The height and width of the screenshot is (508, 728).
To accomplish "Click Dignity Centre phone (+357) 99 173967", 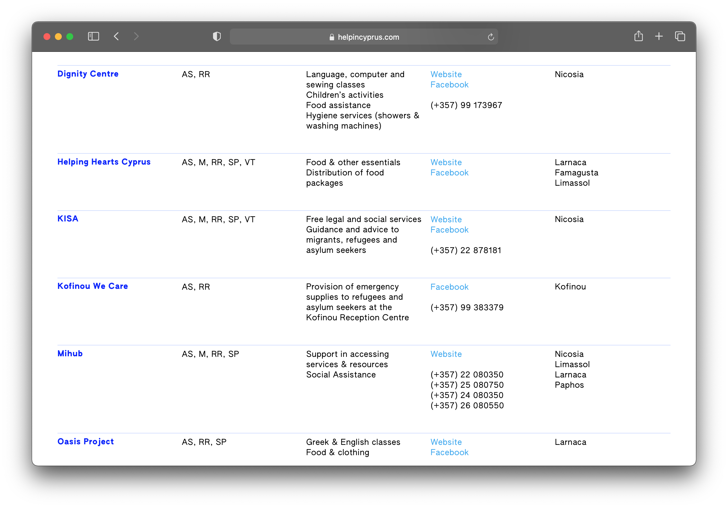I will pos(466,105).
